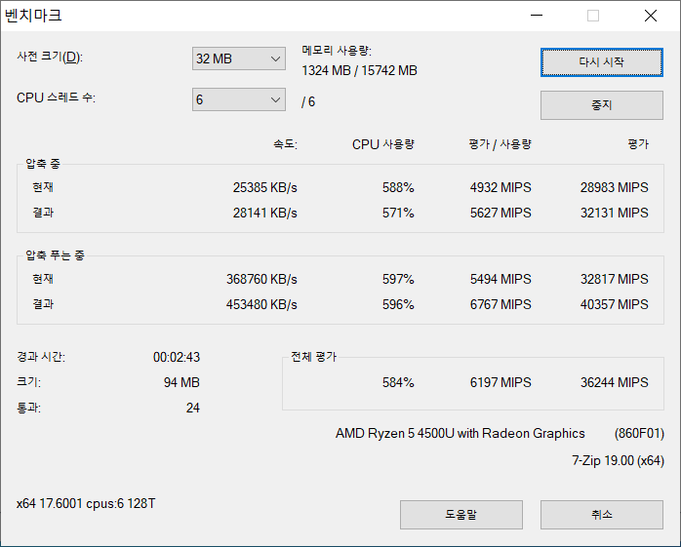The width and height of the screenshot is (681, 547).
Task: Cancel with the 취소 button
Action: (x=602, y=515)
